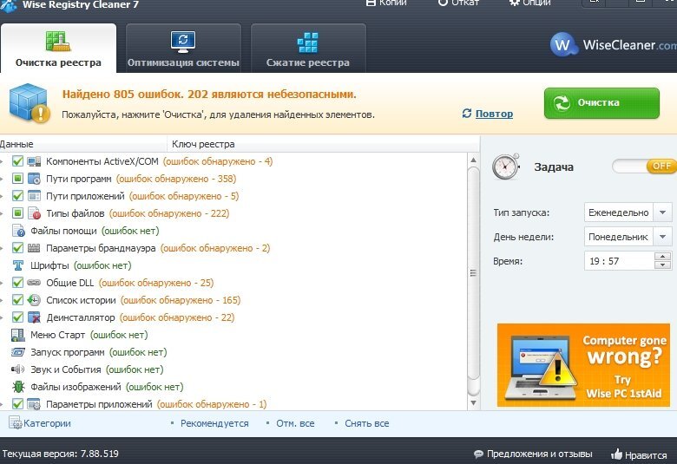Click the Нравится thumbs-up icon
This screenshot has height=464, width=677.
tap(616, 454)
